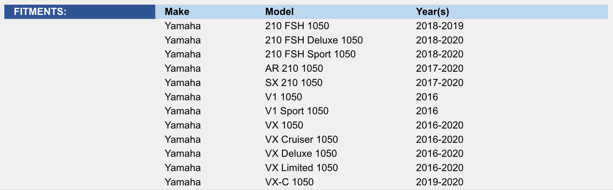Click the VX Cruiser 1050 entry
Screen dimensions: 613x190
coord(301,139)
